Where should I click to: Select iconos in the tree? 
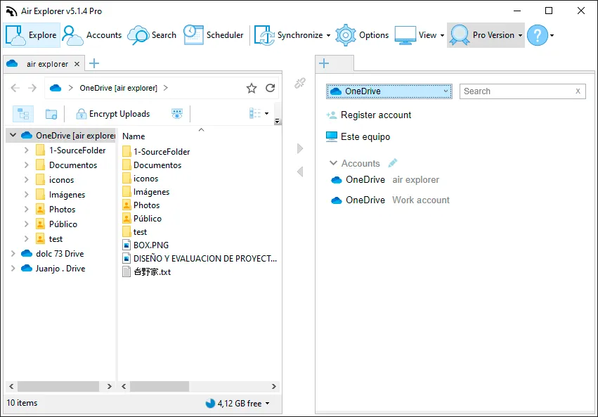61,180
